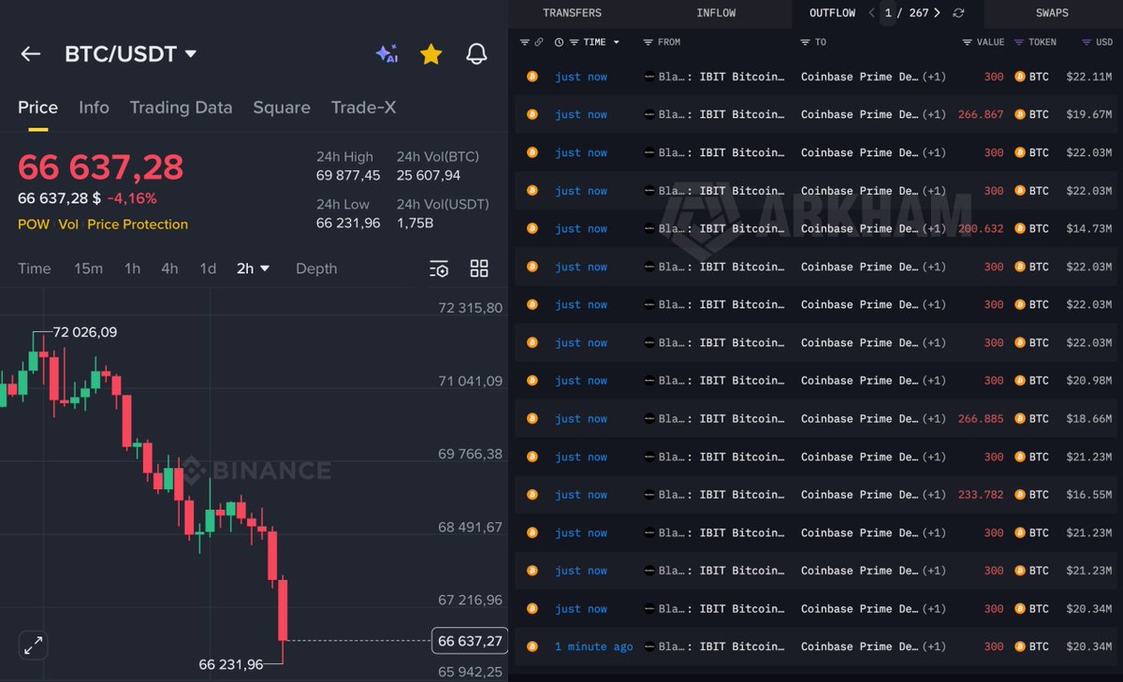Select the 15m interval
Image resolution: width=1123 pixels, height=682 pixels.
(x=88, y=268)
